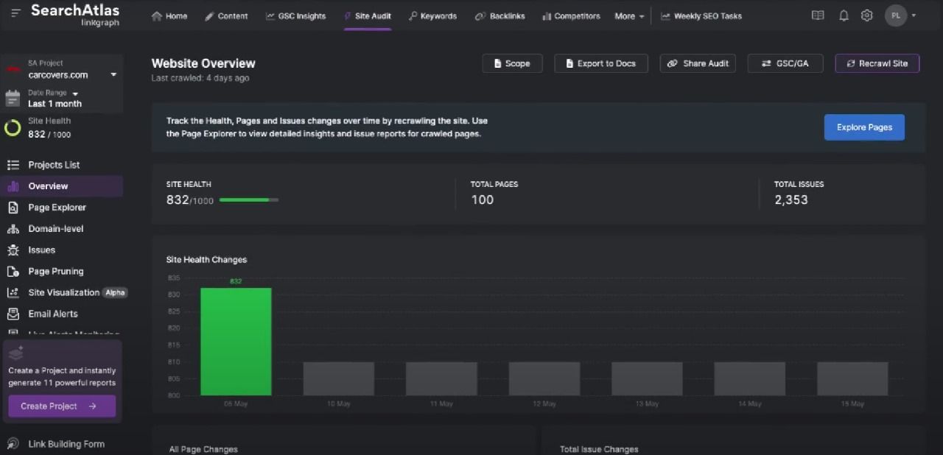Click the PL user avatar

(x=896, y=15)
